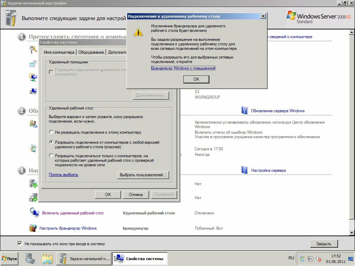
Task: Click the Enable Remote Desktop link
Action: [73, 213]
